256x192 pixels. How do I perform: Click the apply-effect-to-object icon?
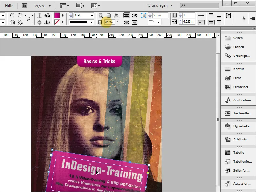click(100, 15)
